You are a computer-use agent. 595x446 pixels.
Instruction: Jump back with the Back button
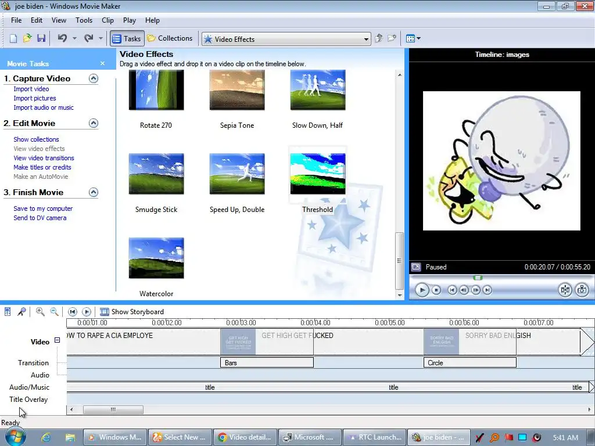click(x=452, y=290)
